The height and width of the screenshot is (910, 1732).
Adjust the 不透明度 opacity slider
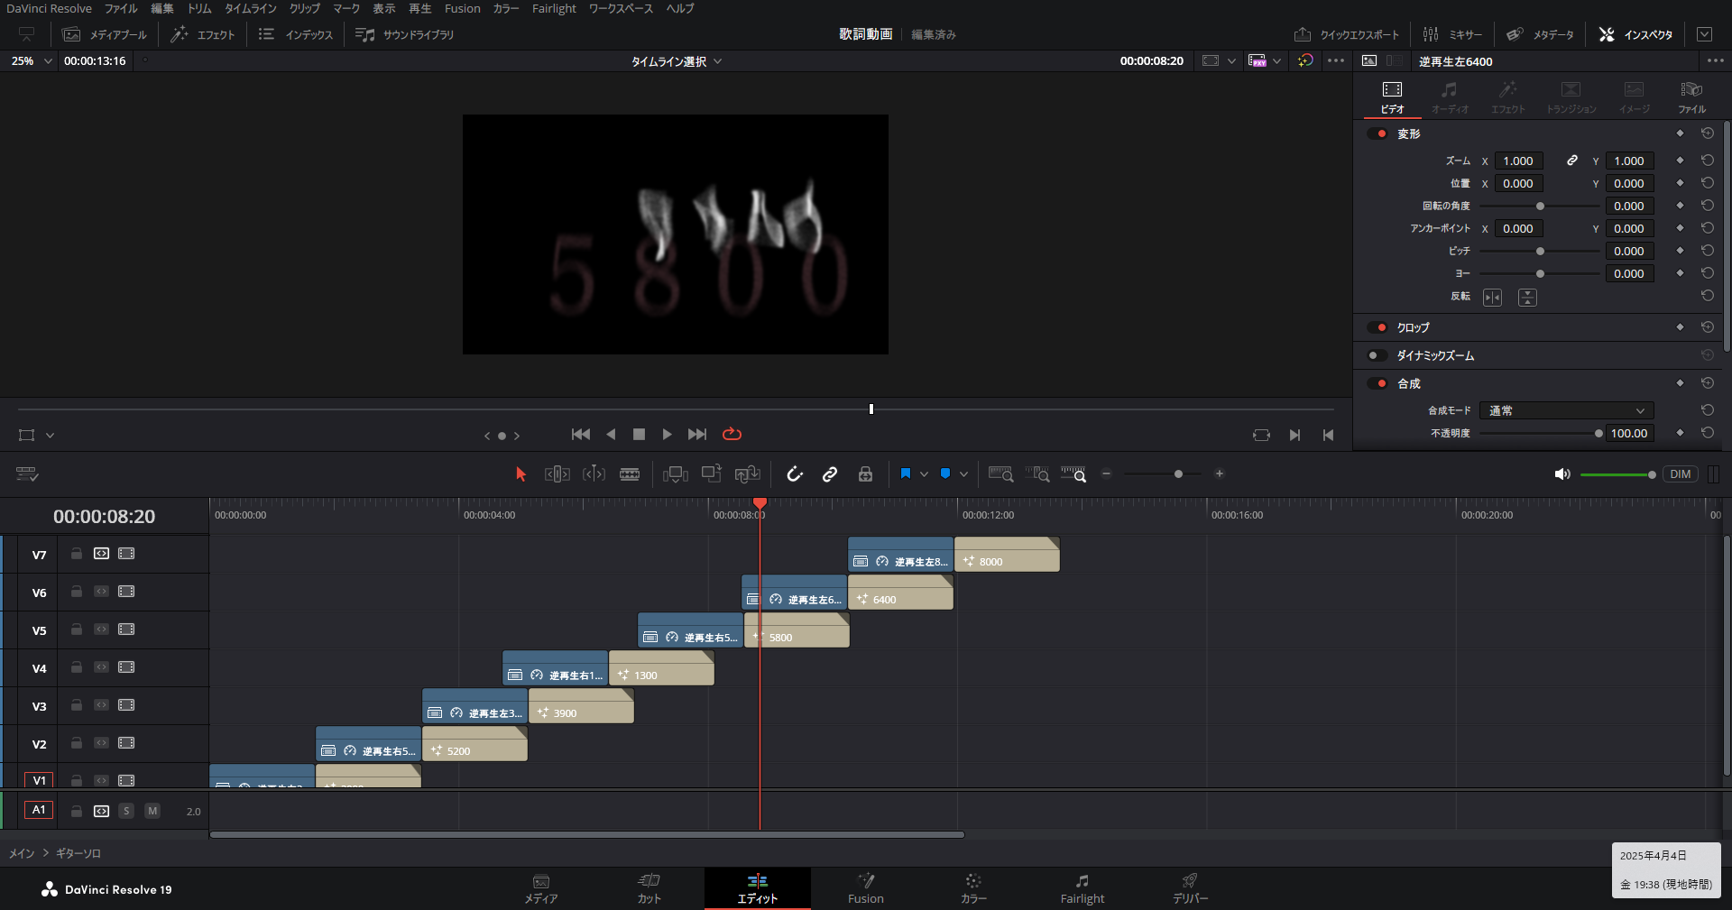click(1598, 434)
